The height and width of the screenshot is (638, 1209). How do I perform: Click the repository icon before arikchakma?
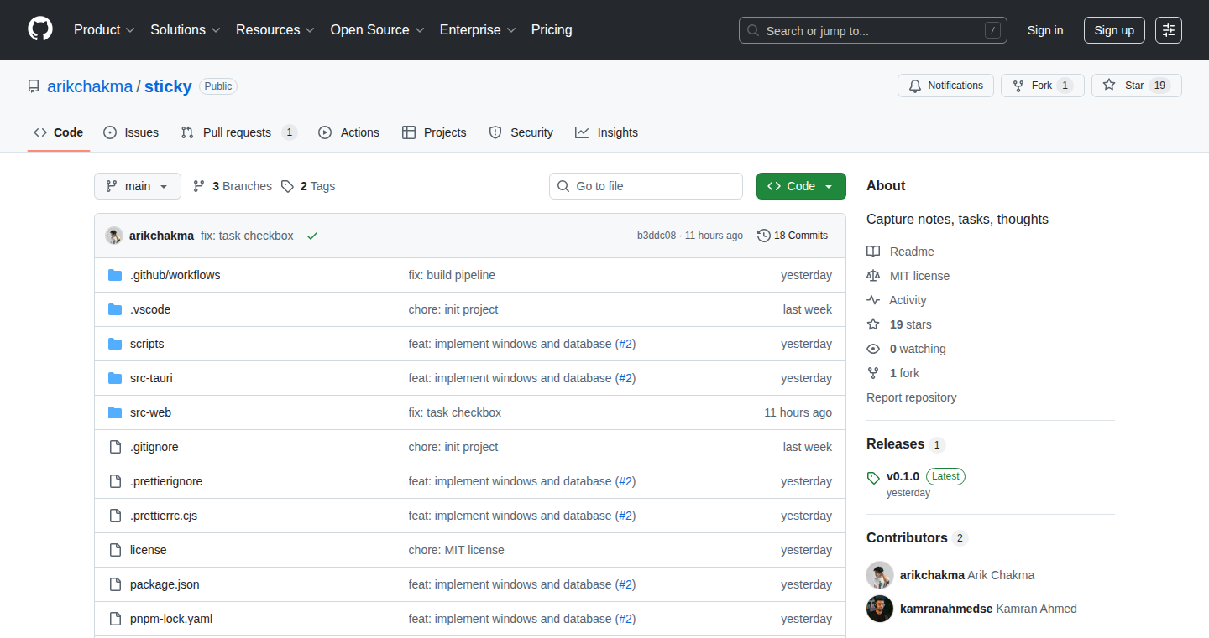coord(34,86)
